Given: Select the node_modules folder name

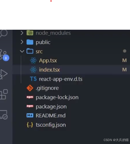Looking at the screenshot, I should point(53,33).
